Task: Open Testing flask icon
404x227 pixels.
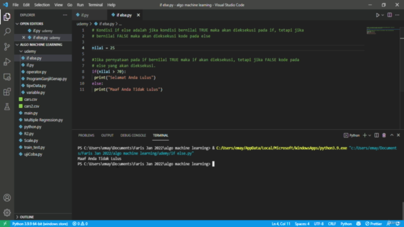Action: [7, 107]
